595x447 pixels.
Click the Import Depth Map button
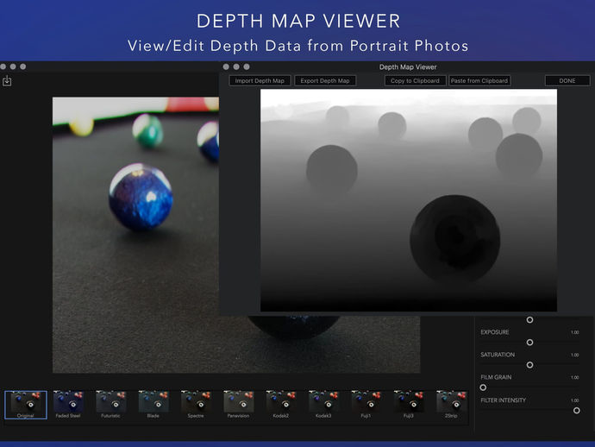[x=260, y=80]
